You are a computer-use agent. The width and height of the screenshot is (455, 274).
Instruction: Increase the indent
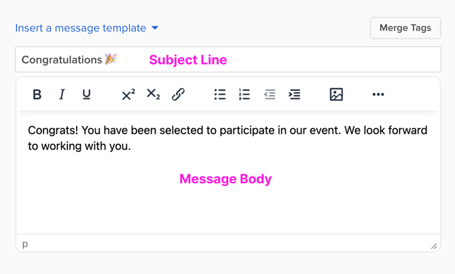point(294,95)
